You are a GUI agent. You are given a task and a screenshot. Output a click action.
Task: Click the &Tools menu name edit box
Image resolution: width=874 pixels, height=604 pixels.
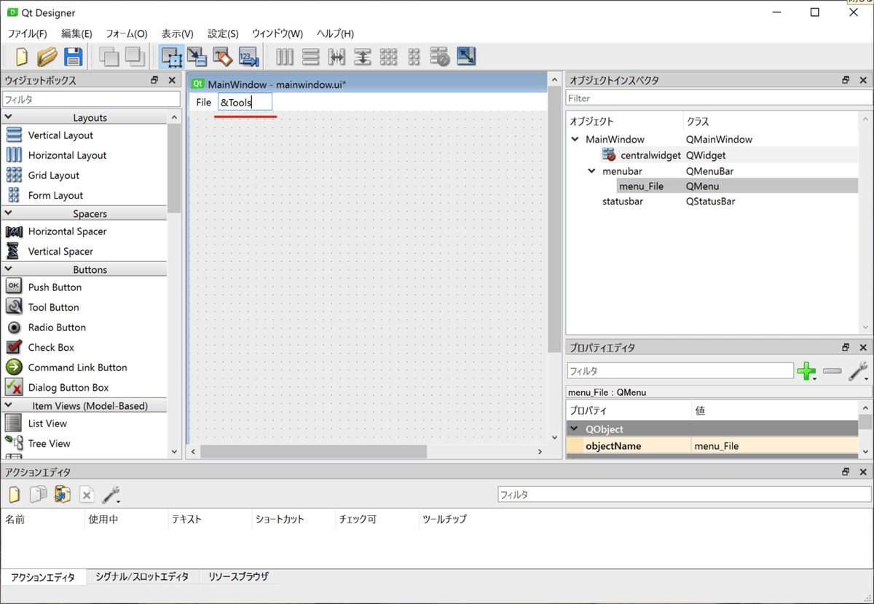click(x=245, y=103)
